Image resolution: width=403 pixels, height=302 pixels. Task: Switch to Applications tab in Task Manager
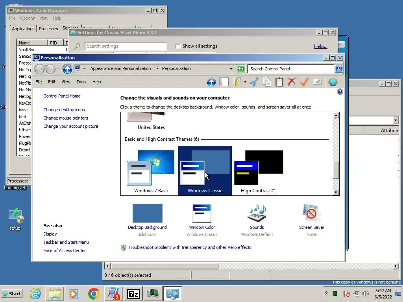[x=23, y=29]
